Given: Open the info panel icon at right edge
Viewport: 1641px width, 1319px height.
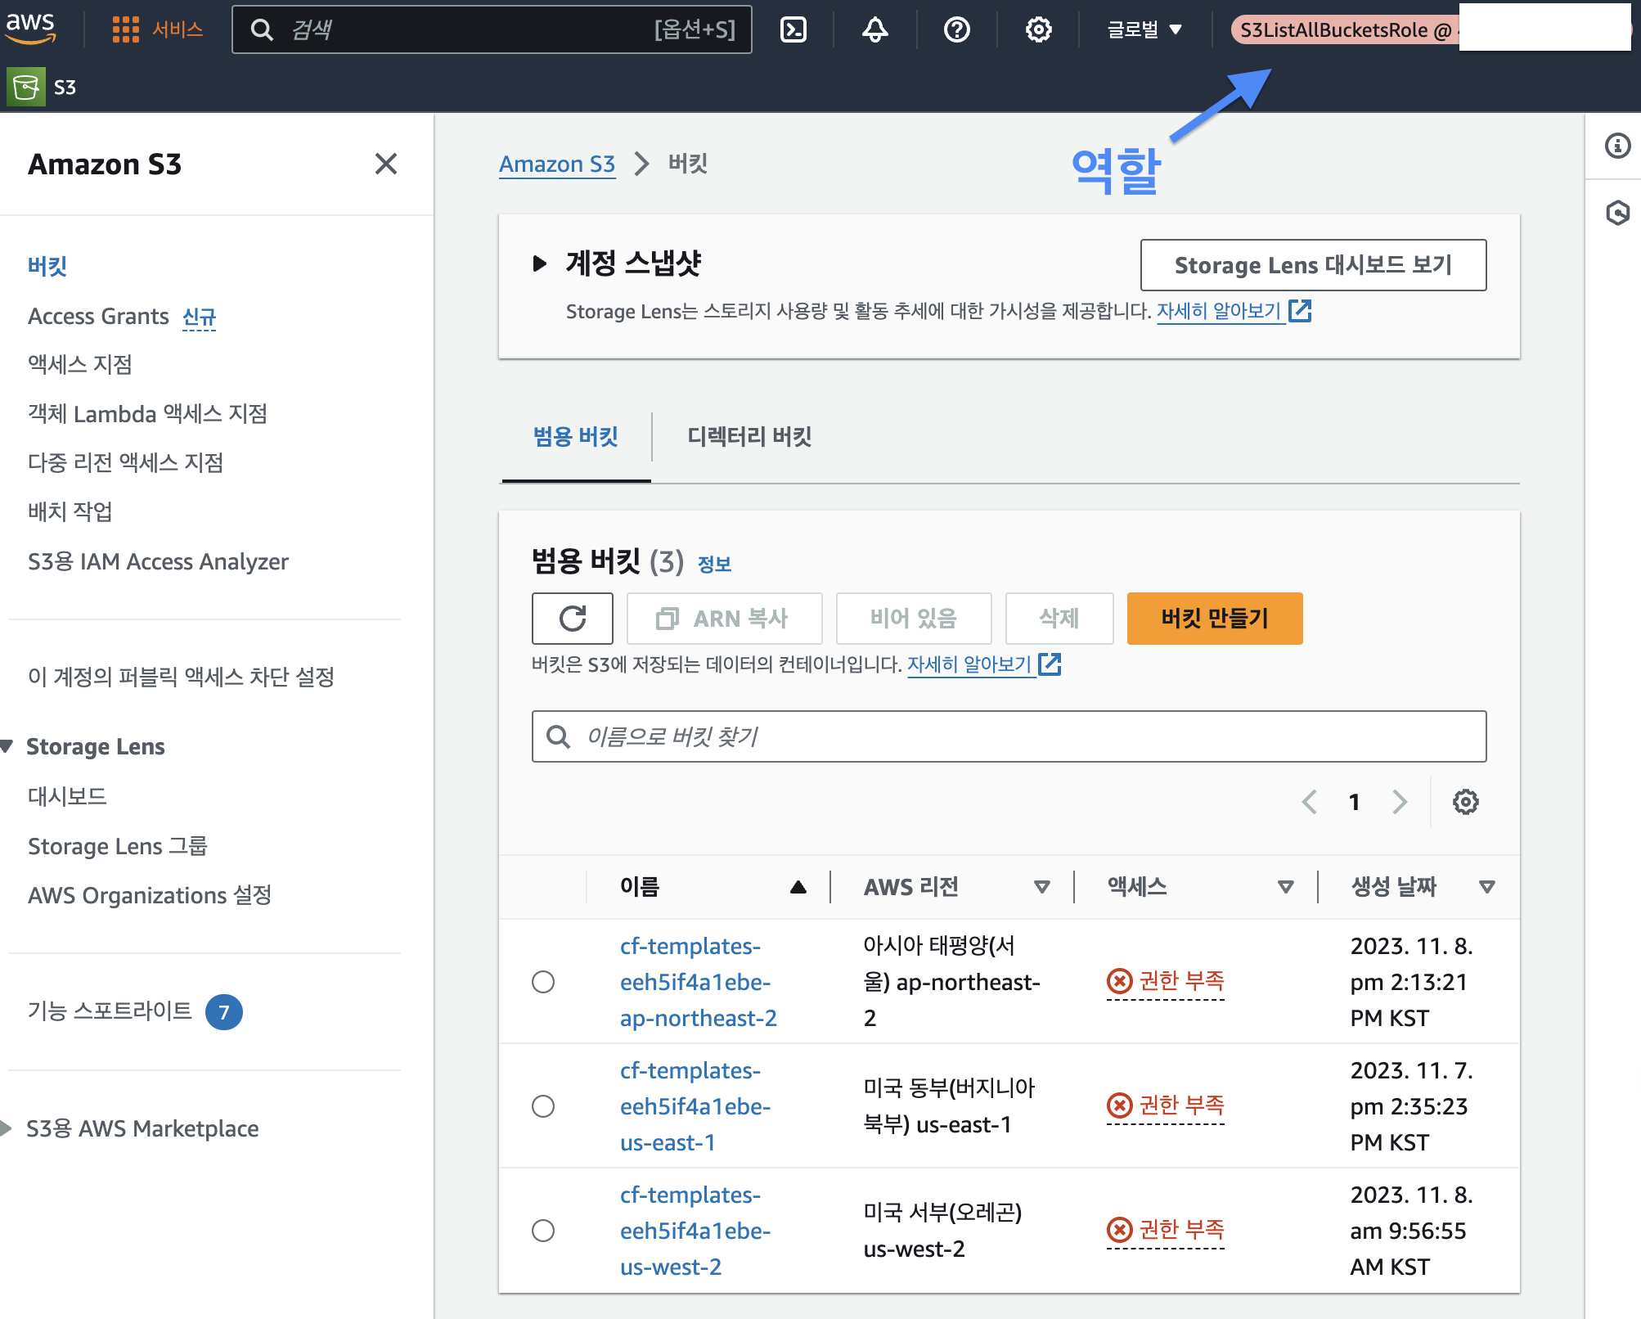Looking at the screenshot, I should pyautogui.click(x=1617, y=146).
